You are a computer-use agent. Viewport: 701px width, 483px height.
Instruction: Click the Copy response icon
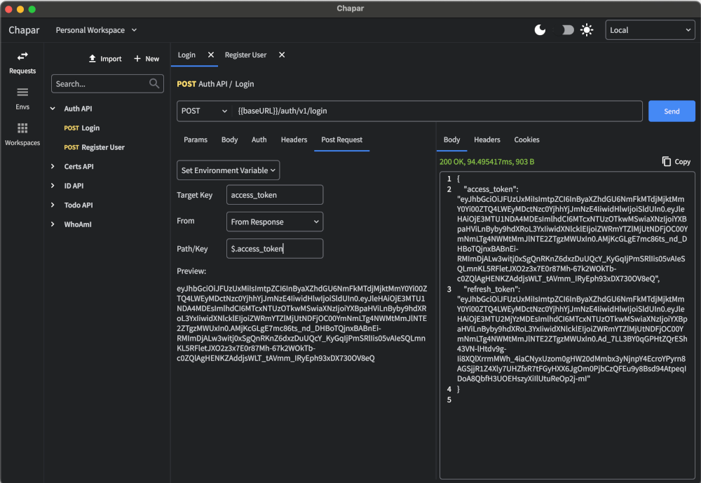click(666, 161)
